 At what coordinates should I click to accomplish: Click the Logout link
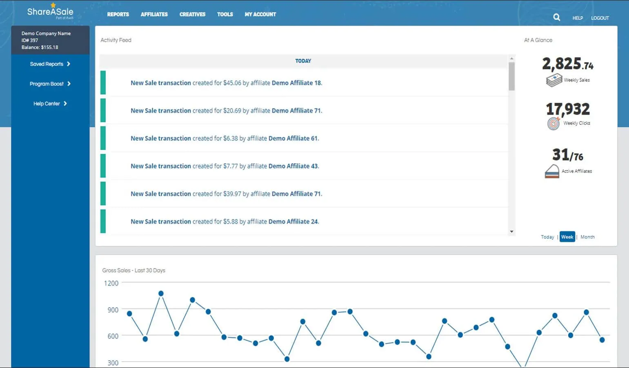[x=600, y=18]
